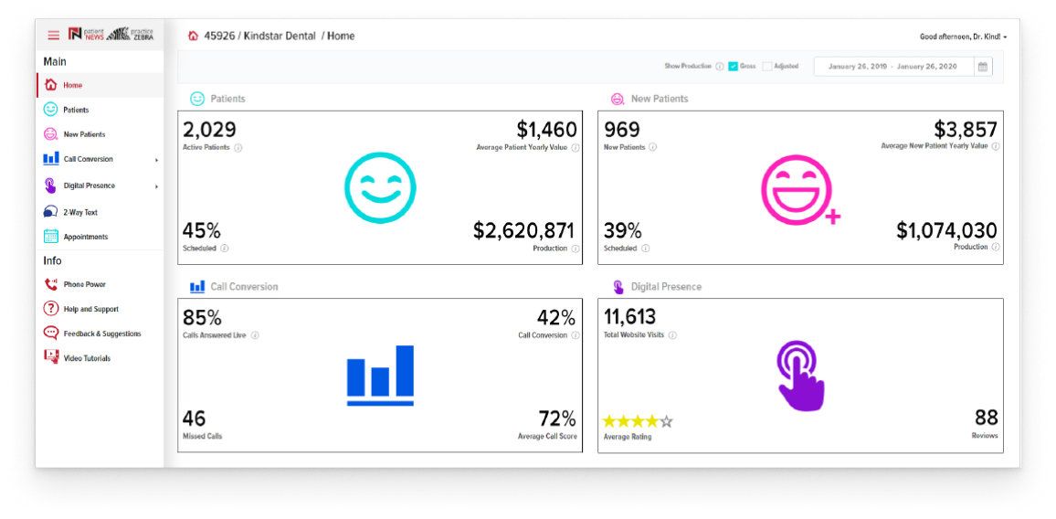Click New Patients card Production info icon
The image size is (1056, 519).
tap(996, 248)
